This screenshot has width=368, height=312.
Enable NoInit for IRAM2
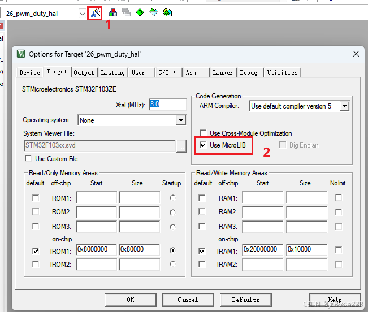[339, 265]
